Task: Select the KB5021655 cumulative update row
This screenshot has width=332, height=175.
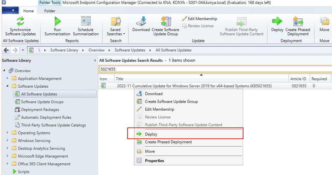Action: tap(215, 86)
